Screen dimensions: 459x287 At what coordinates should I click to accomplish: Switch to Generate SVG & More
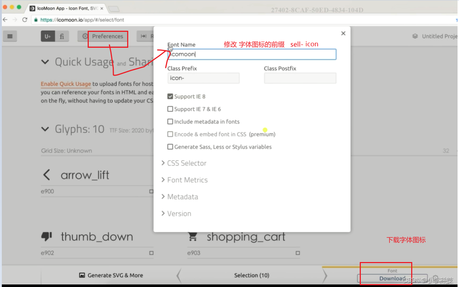111,275
